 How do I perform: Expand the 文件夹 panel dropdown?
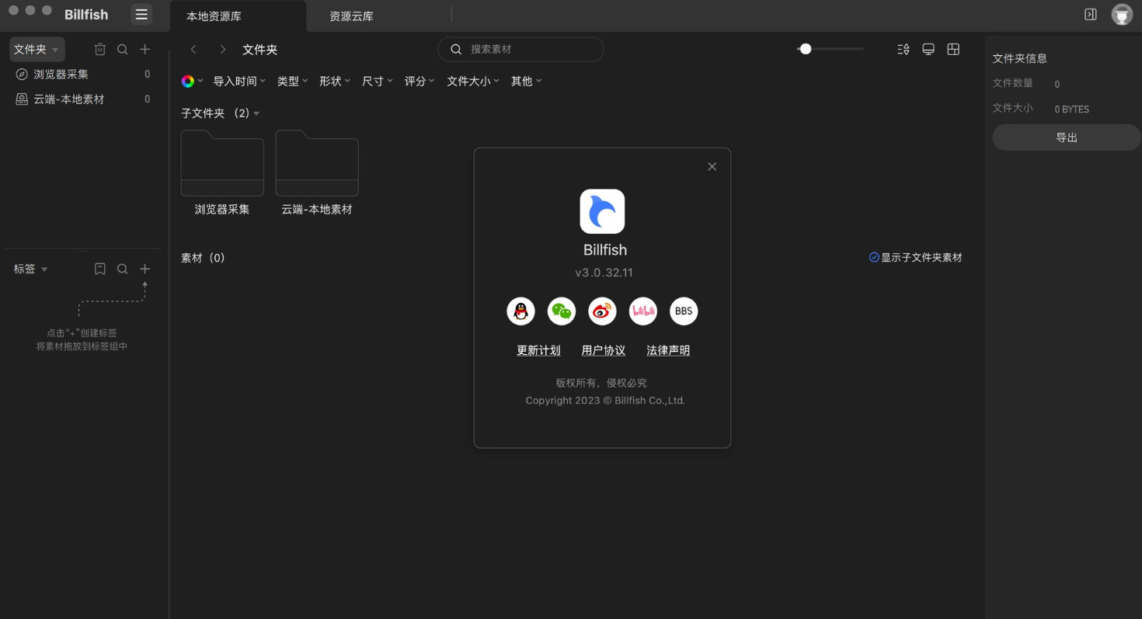pyautogui.click(x=36, y=49)
